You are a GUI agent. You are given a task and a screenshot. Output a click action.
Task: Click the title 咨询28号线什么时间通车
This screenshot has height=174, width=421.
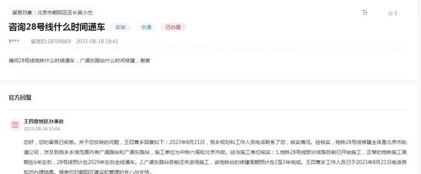pyautogui.click(x=57, y=27)
